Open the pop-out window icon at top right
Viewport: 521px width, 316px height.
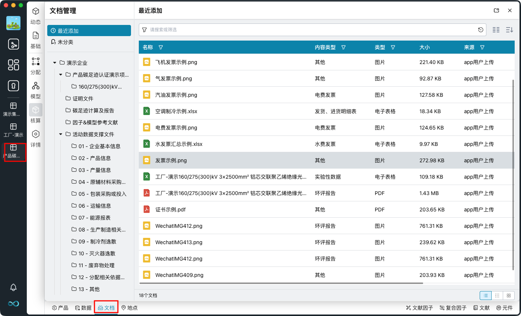pos(496,10)
